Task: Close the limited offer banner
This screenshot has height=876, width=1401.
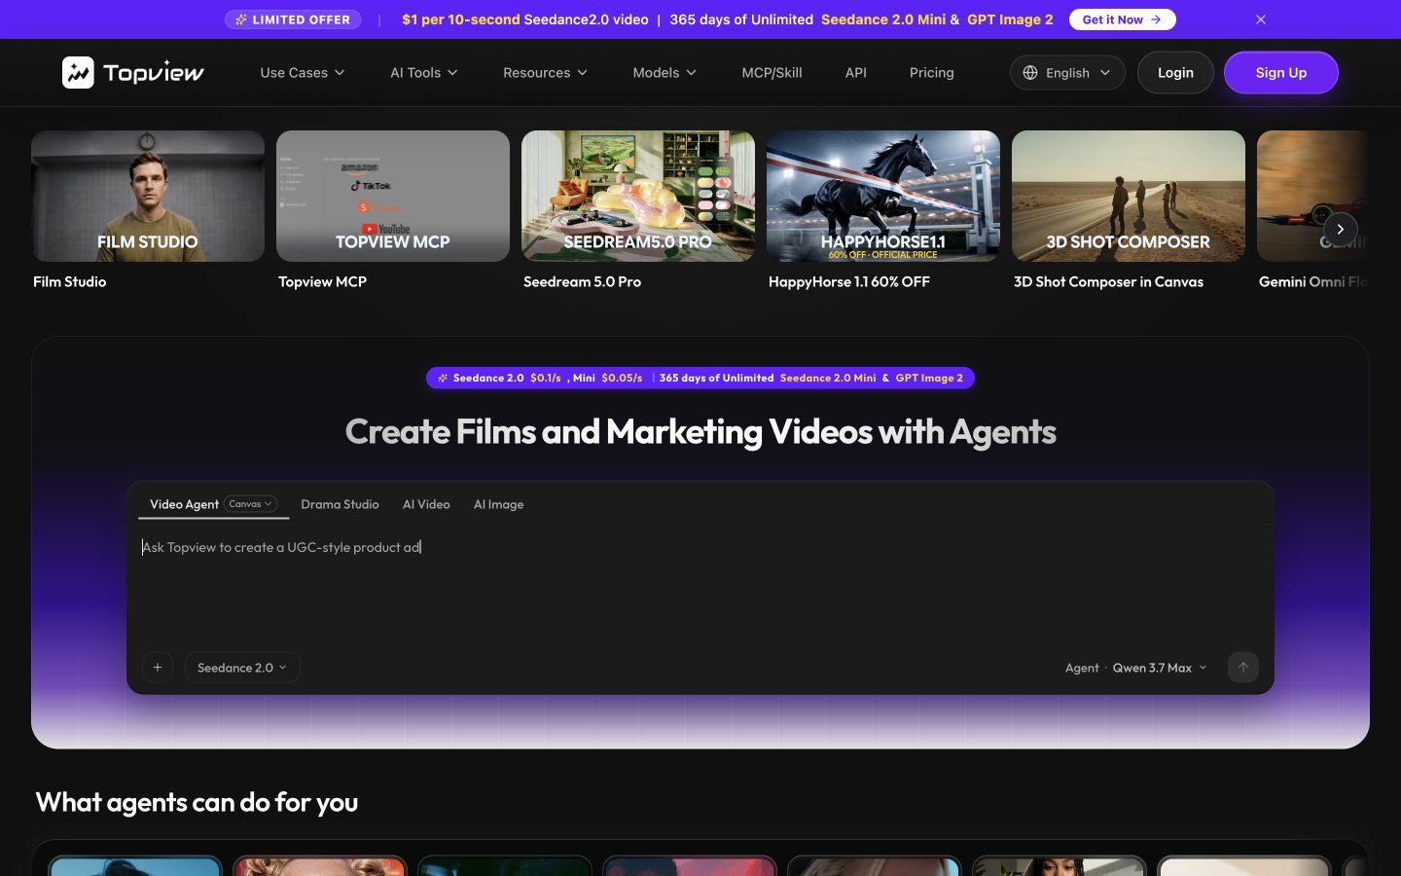Action: (x=1261, y=19)
